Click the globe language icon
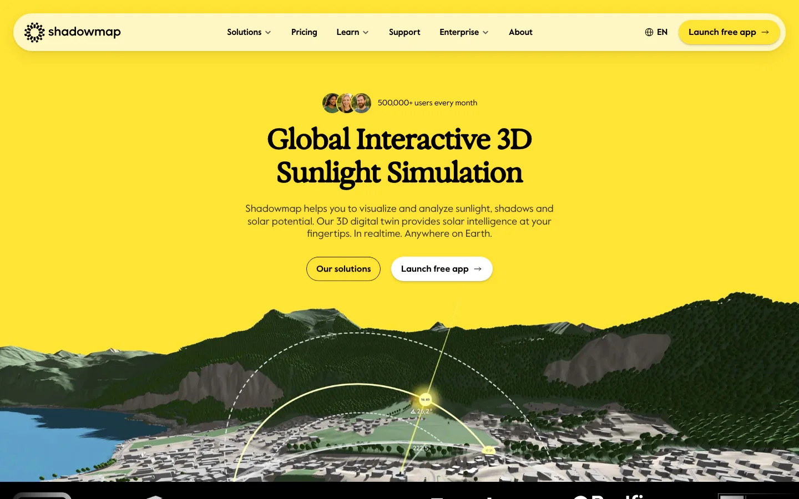Viewport: 799px width, 499px height. (x=649, y=32)
